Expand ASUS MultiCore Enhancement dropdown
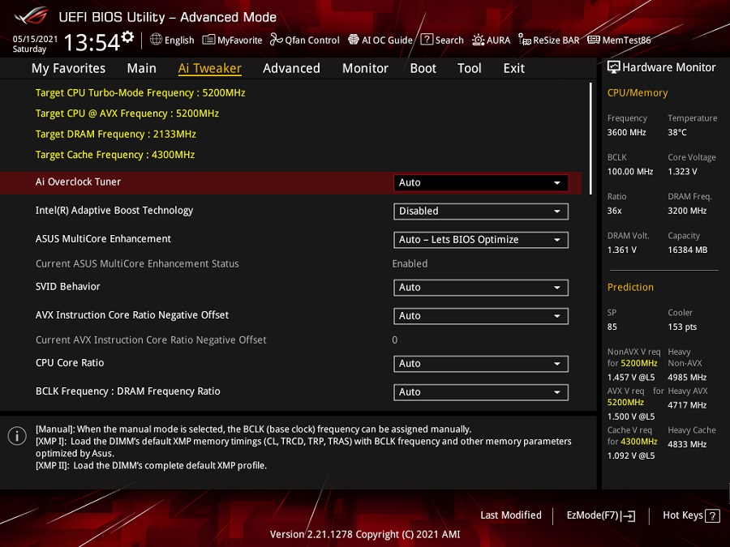 click(480, 240)
